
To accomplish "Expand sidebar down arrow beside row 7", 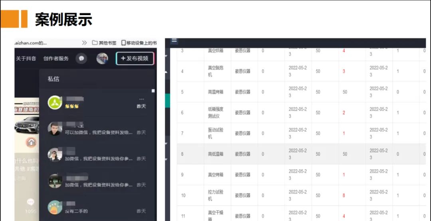I will click(166, 144).
